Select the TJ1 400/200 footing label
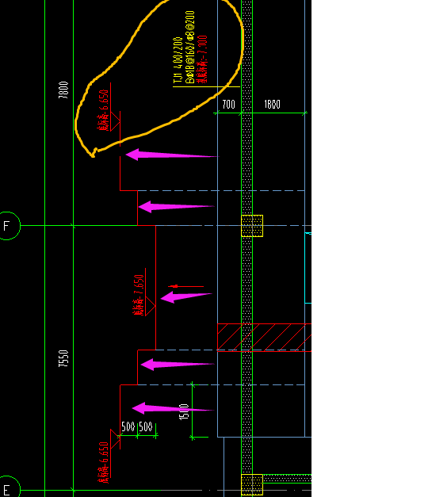The width and height of the screenshot is (428, 497). point(178,61)
